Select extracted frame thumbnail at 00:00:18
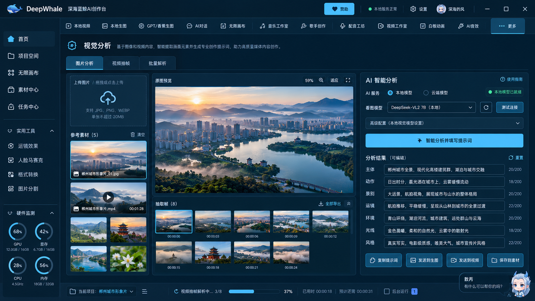The height and width of the screenshot is (301, 535). point(213,252)
